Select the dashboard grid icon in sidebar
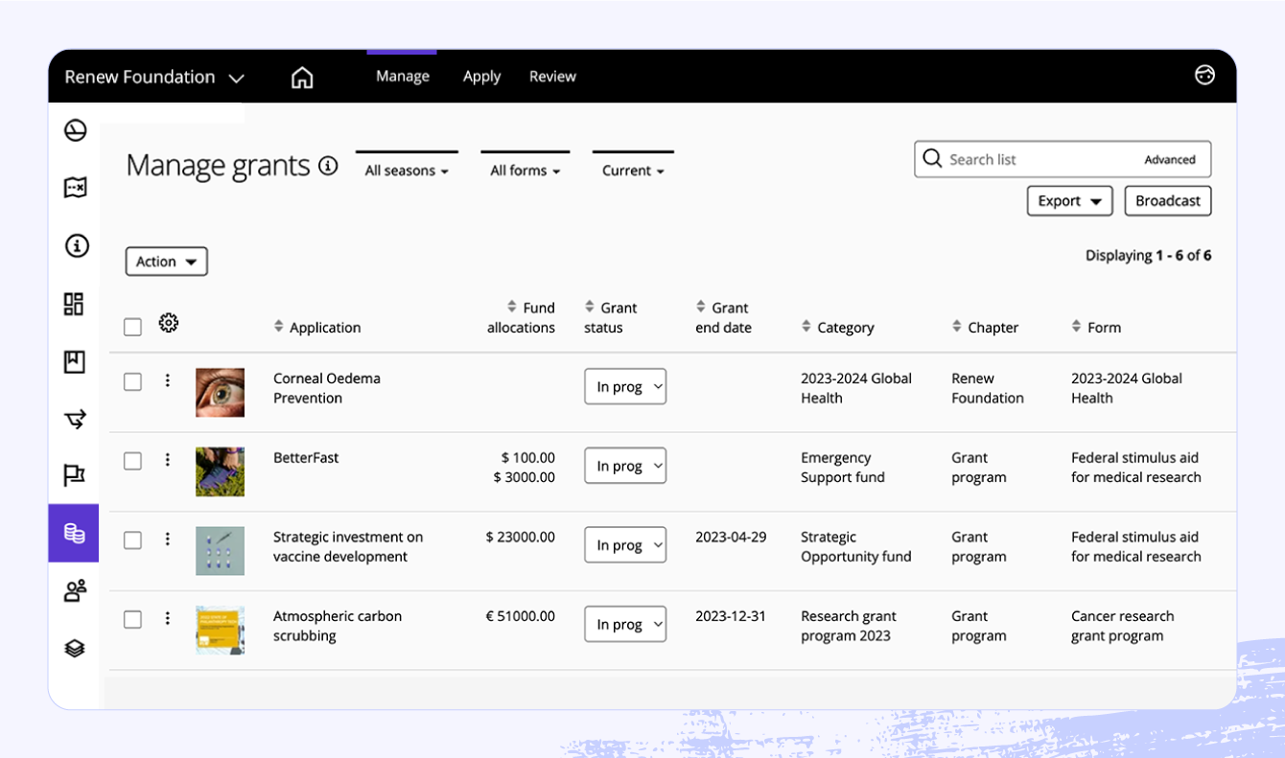The height and width of the screenshot is (758, 1285). (x=74, y=304)
